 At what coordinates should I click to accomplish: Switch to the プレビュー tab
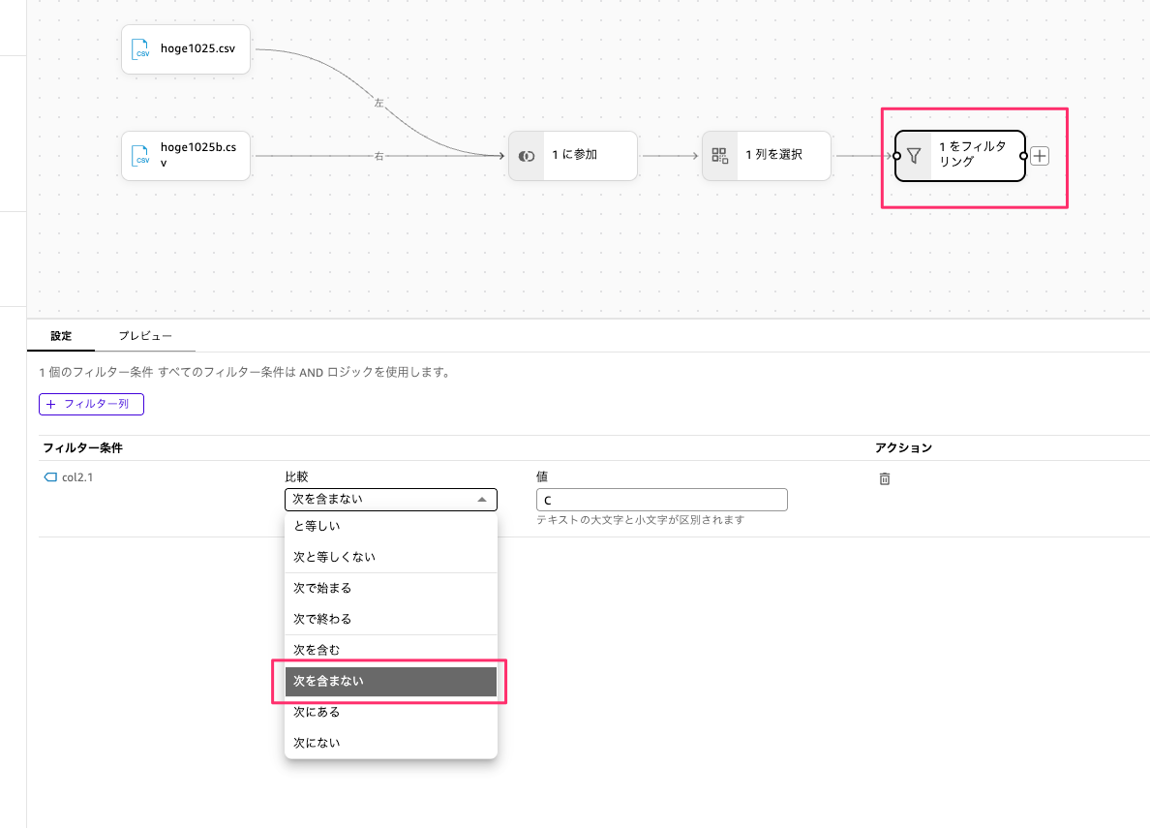[145, 336]
